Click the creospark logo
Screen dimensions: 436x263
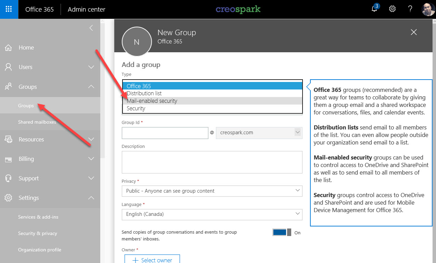[238, 9]
